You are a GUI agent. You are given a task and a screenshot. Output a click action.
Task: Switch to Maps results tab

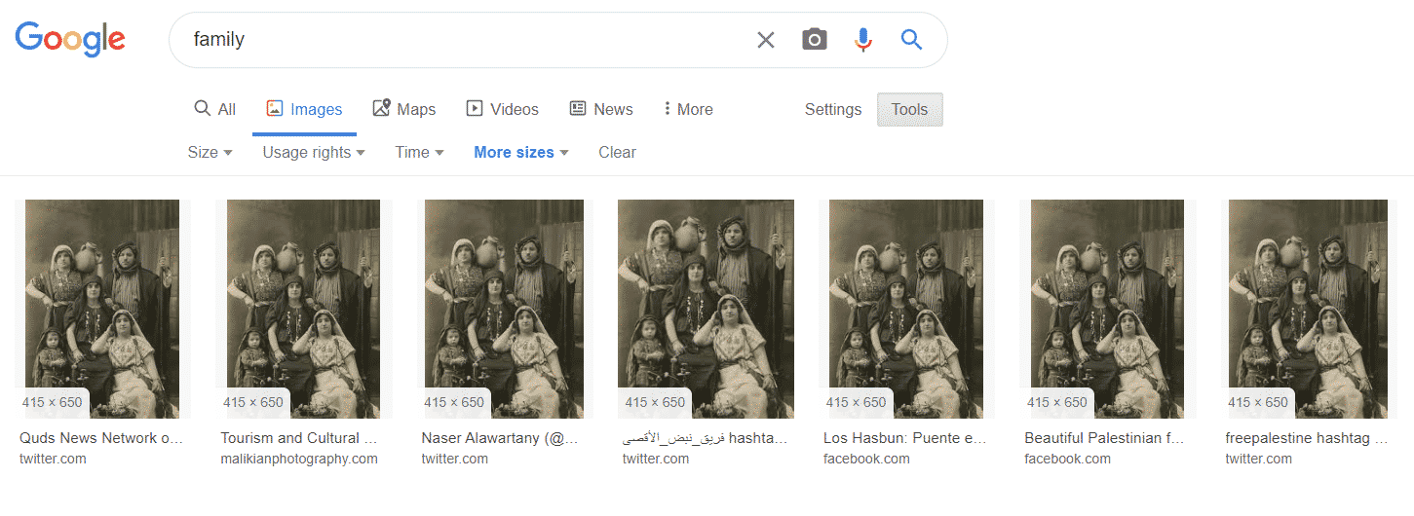click(403, 109)
